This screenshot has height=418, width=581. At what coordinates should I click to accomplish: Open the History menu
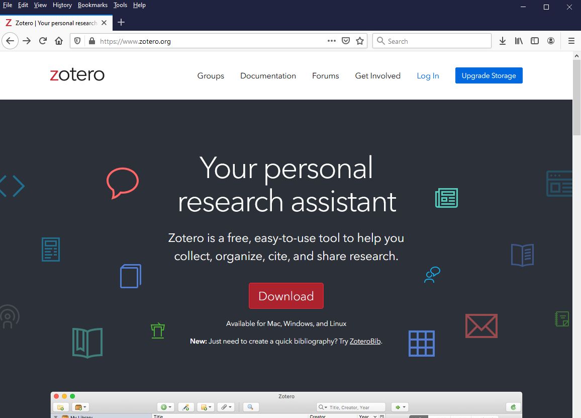click(x=62, y=5)
